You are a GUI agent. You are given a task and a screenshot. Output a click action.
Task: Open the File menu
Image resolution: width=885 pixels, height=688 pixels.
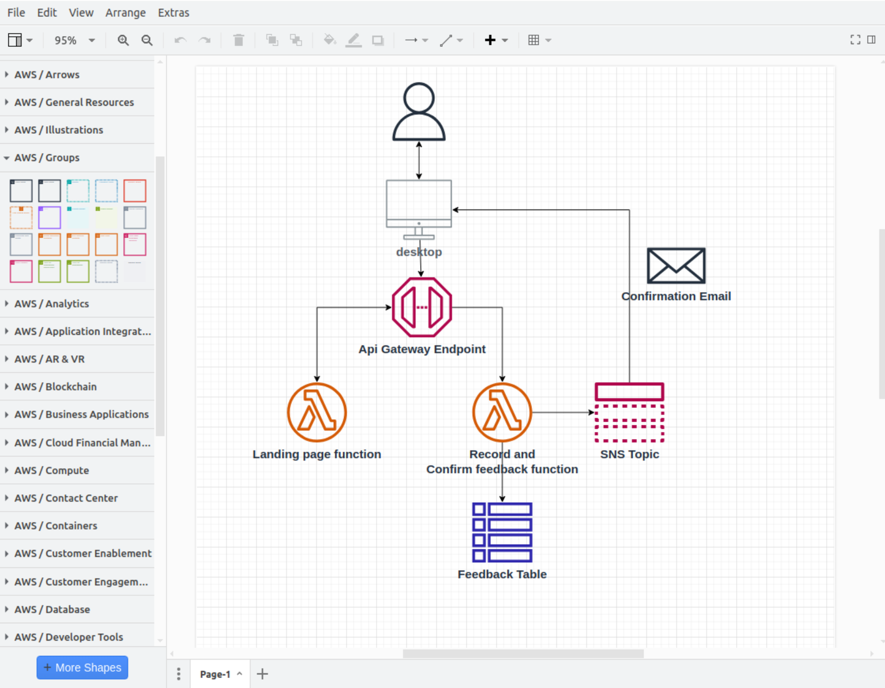pyautogui.click(x=16, y=13)
